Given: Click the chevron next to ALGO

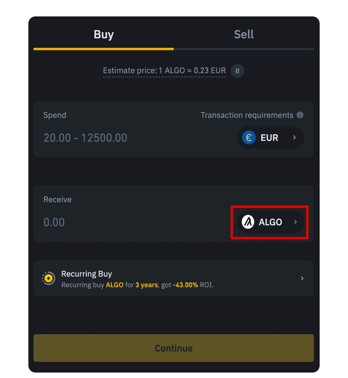Looking at the screenshot, I should (x=295, y=222).
